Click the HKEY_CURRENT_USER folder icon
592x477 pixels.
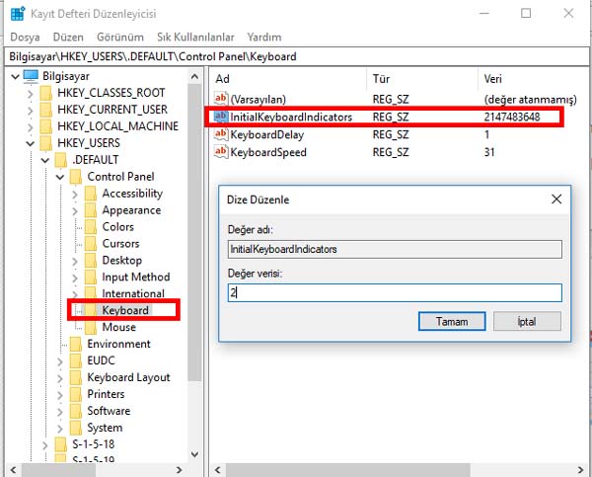point(46,110)
